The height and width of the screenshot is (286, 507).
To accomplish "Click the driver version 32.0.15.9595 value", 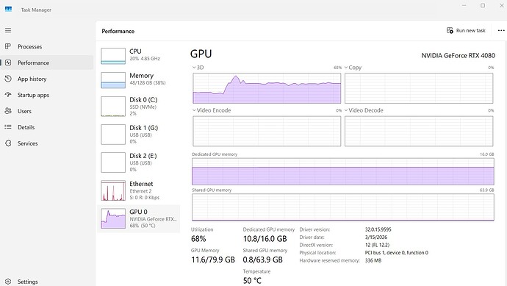I will 378,229.
